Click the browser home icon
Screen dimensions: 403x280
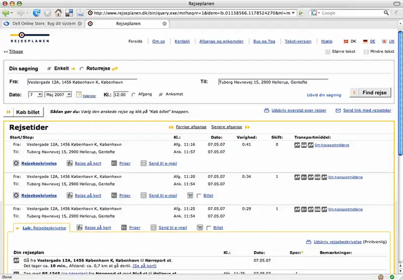pyautogui.click(x=58, y=13)
